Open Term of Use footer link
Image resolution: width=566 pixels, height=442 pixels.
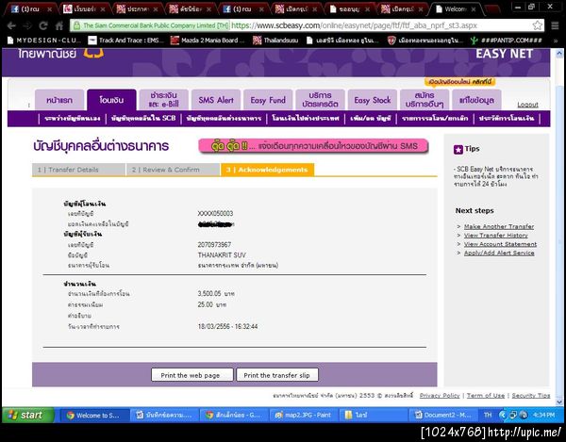486,396
